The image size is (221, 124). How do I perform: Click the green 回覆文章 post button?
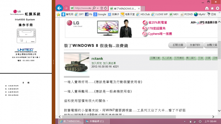point(155,58)
